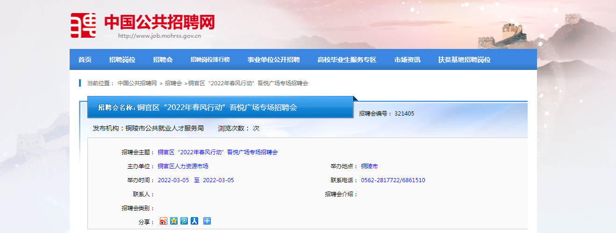Share to Sina Weibo
616x233 pixels.
[163, 221]
